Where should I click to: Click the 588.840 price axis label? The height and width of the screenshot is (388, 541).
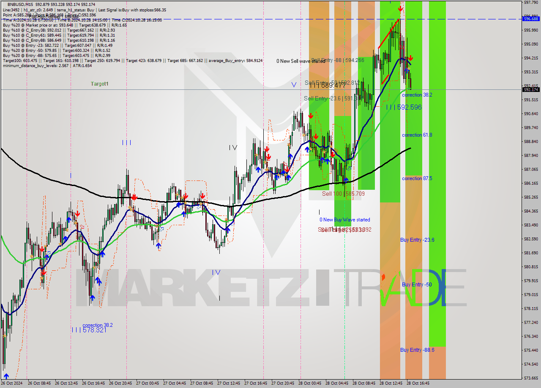(x=531, y=141)
